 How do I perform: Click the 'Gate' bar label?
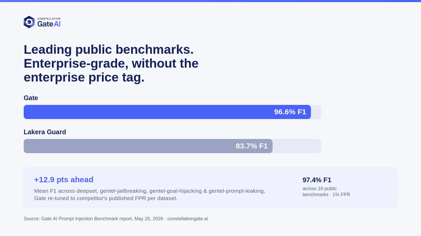pyautogui.click(x=31, y=98)
